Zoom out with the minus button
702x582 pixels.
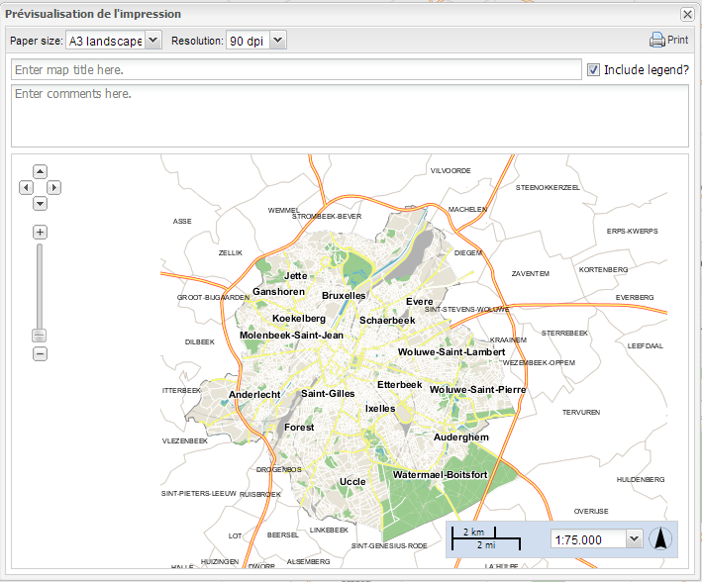(x=41, y=353)
